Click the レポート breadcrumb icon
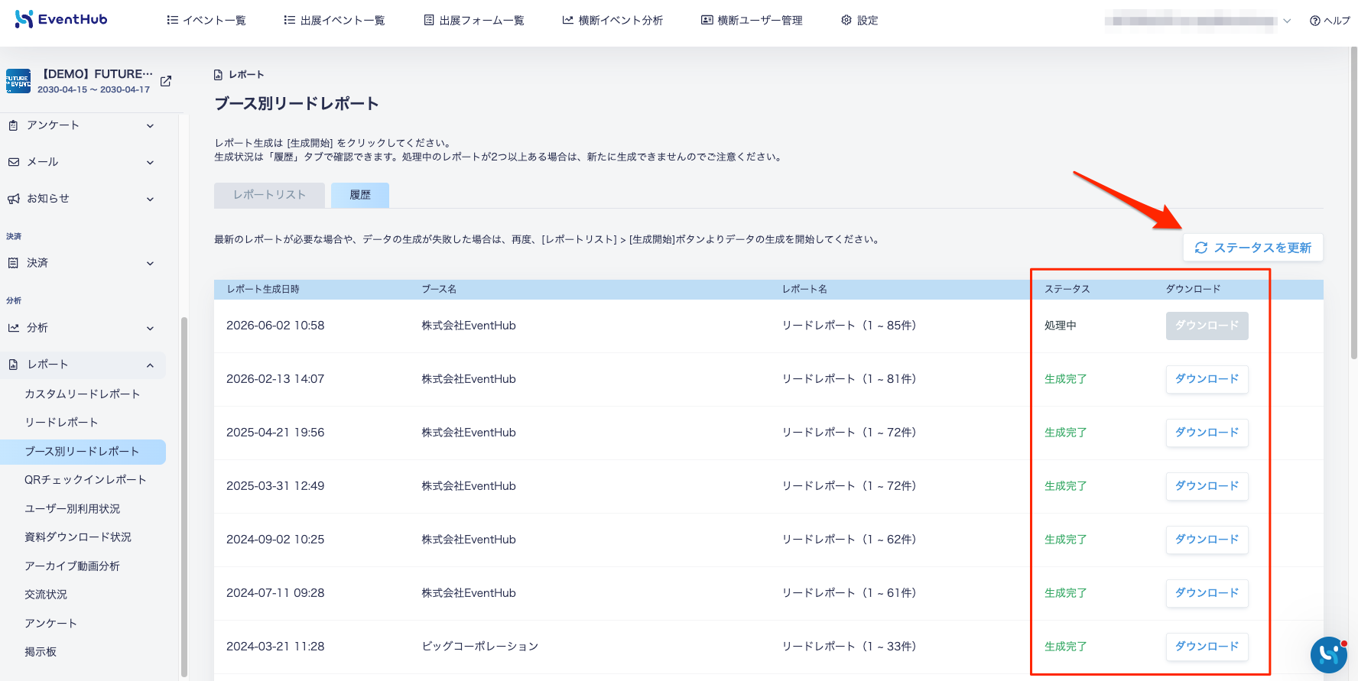The width and height of the screenshot is (1358, 681). pyautogui.click(x=218, y=75)
